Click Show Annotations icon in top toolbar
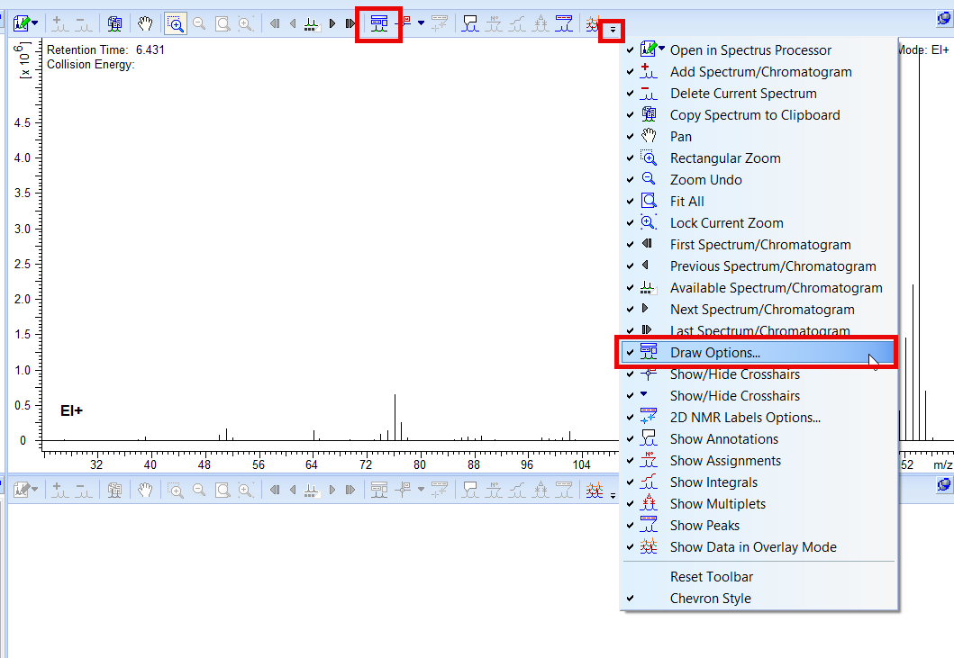954x658 pixels. click(x=469, y=24)
